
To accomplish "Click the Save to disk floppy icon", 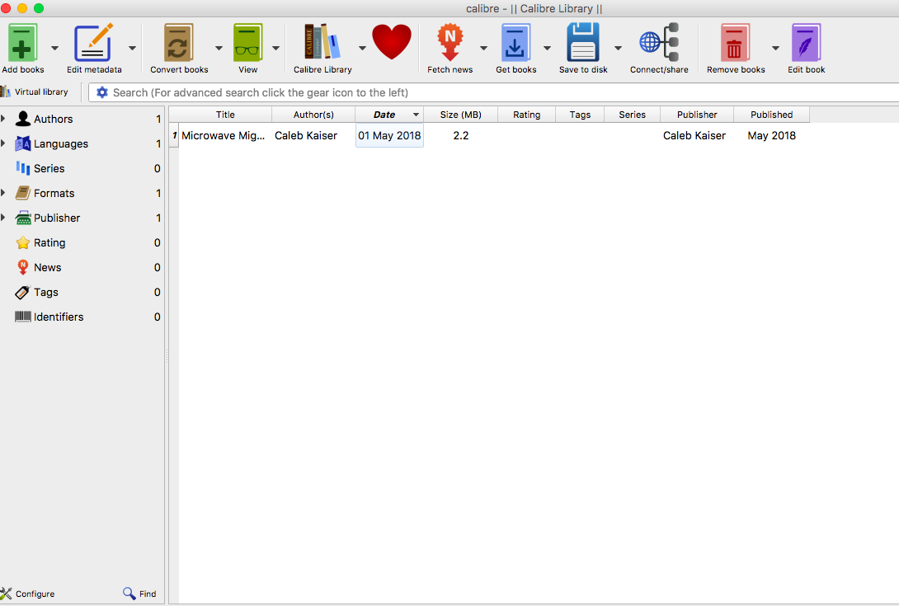I will 583,42.
